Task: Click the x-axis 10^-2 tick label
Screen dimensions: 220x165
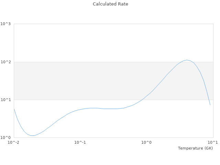Action: pyautogui.click(x=14, y=142)
